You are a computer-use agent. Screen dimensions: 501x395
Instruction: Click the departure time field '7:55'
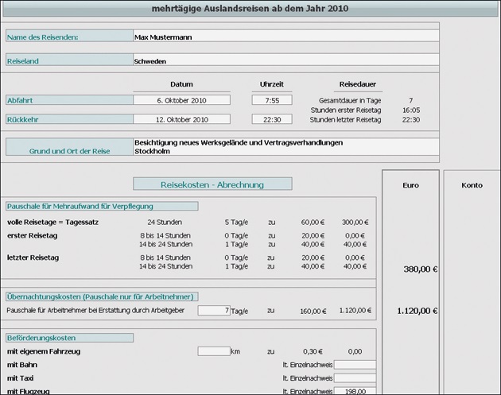(x=272, y=100)
